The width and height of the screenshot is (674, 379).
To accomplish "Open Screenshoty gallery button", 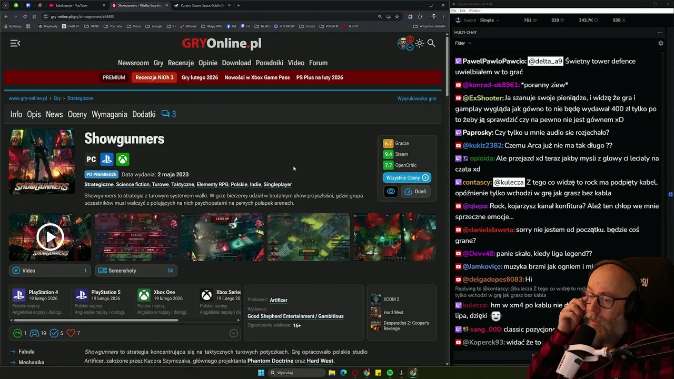I will tap(136, 271).
